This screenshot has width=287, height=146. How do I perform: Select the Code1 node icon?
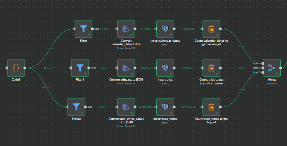coord(16,68)
